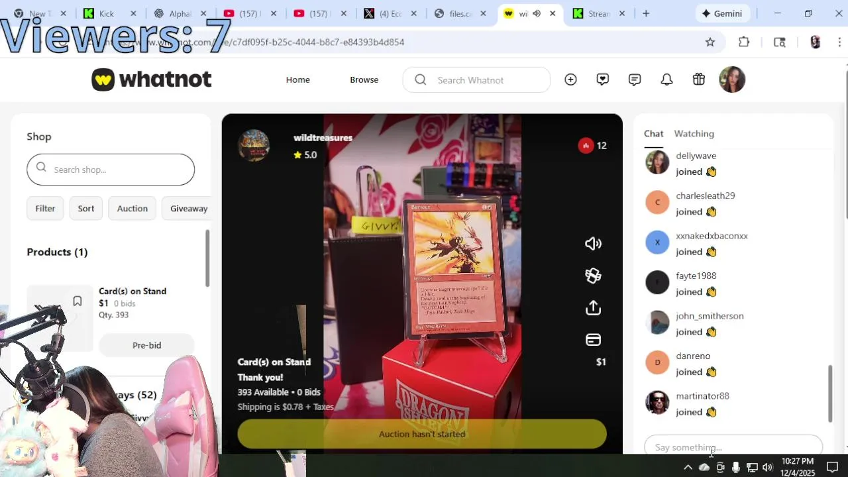Open the dellywave chat user
The height and width of the screenshot is (477, 848).
point(696,156)
